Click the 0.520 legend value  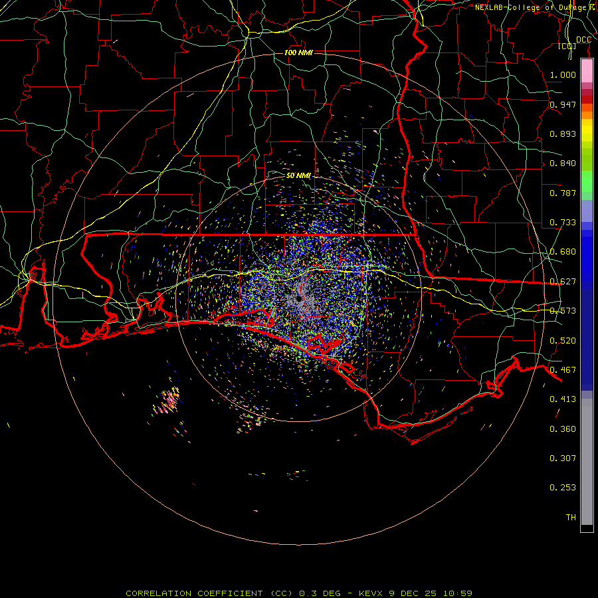click(x=563, y=341)
